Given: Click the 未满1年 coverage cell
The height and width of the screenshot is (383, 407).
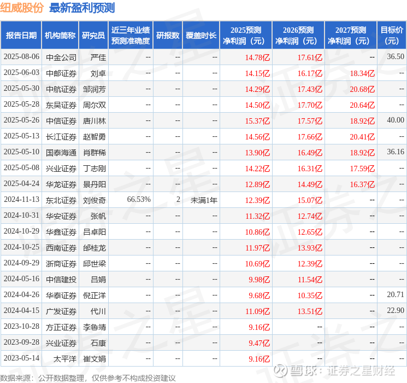Looking at the screenshot, I should [204, 200].
